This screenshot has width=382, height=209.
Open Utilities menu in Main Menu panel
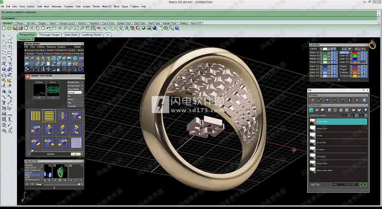coord(41,47)
